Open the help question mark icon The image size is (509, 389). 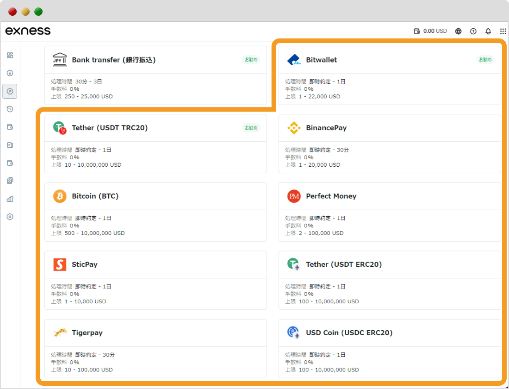(473, 31)
